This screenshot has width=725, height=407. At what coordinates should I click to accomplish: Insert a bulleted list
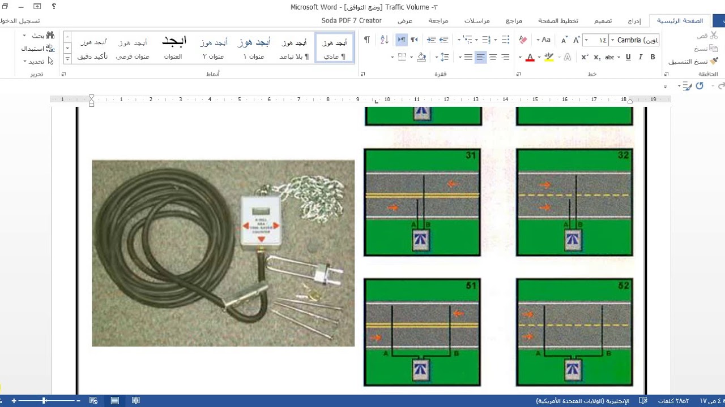point(505,40)
